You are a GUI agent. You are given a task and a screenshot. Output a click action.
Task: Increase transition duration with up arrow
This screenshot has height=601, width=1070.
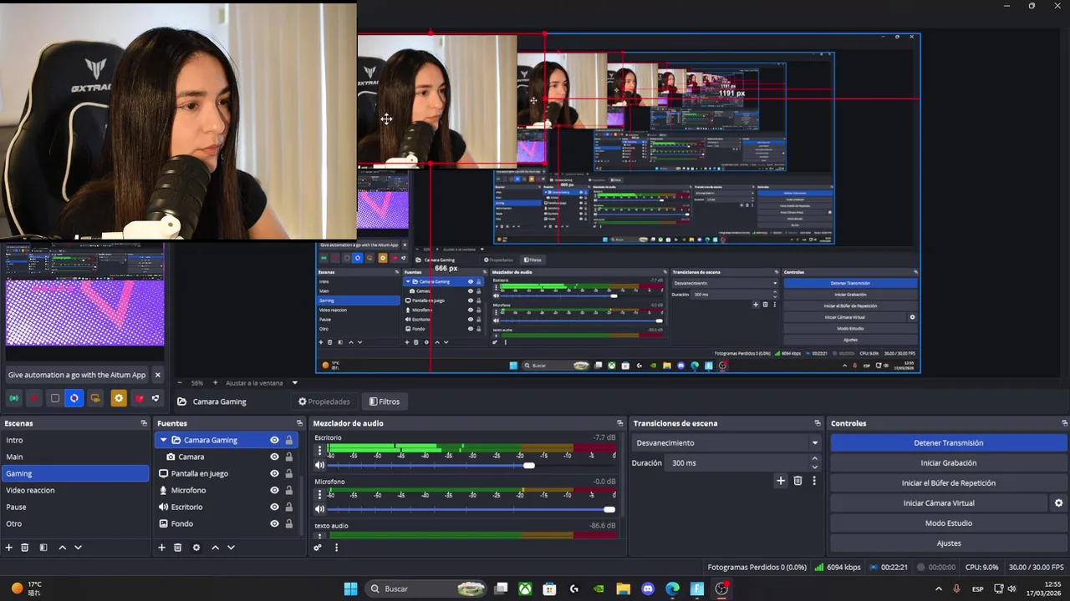pyautogui.click(x=815, y=459)
